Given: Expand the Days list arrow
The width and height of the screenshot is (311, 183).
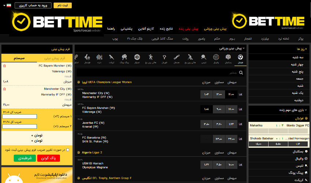Looking at the screenshot, I should [x=306, y=49].
